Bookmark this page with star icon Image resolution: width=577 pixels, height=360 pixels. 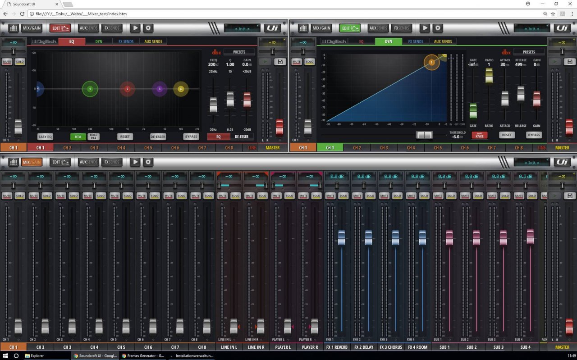(x=553, y=14)
